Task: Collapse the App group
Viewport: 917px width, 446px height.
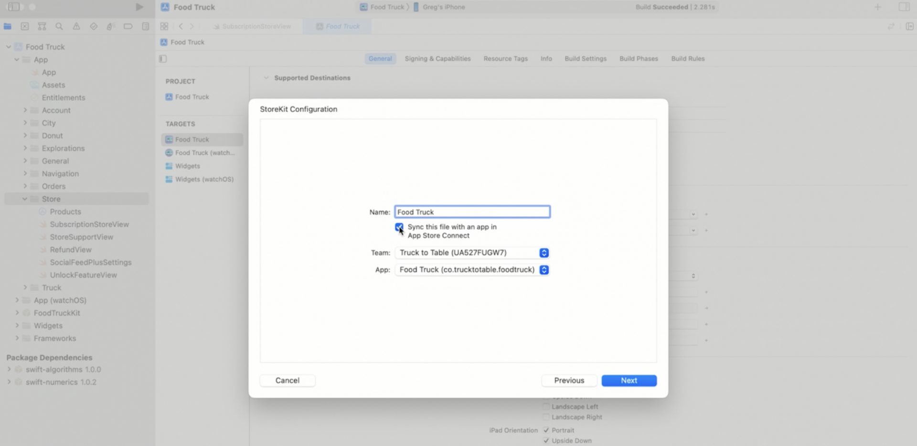Action: tap(17, 60)
